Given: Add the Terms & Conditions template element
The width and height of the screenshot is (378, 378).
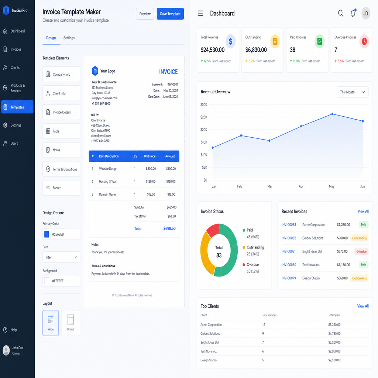Looking at the screenshot, I should pos(61,169).
